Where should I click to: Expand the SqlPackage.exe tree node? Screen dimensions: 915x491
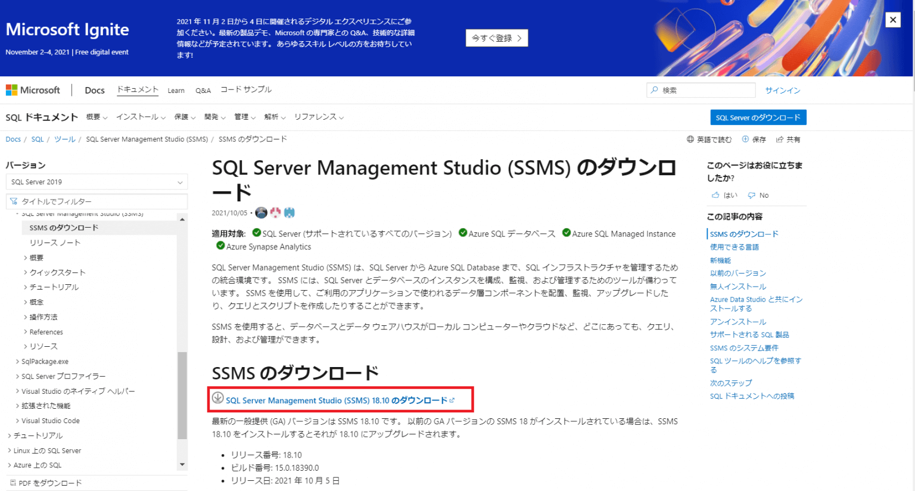[17, 361]
